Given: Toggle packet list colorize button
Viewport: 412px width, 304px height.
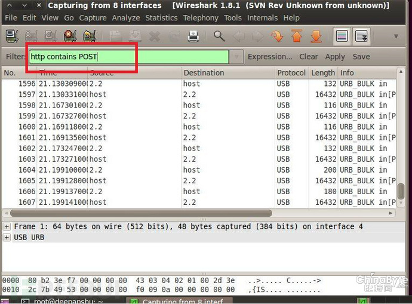Looking at the screenshot, I should click(x=342, y=36).
